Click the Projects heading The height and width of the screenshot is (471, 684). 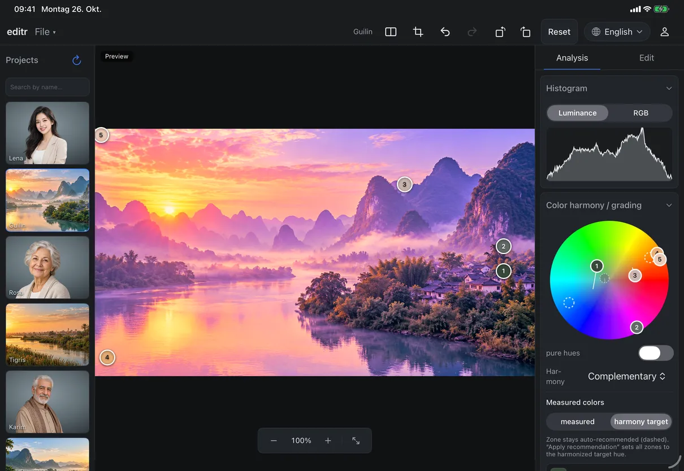point(22,60)
